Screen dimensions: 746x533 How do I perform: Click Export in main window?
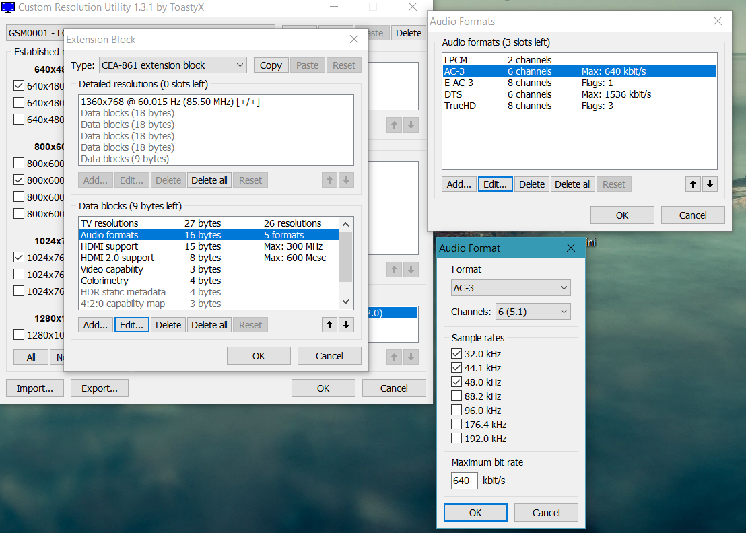coord(100,388)
